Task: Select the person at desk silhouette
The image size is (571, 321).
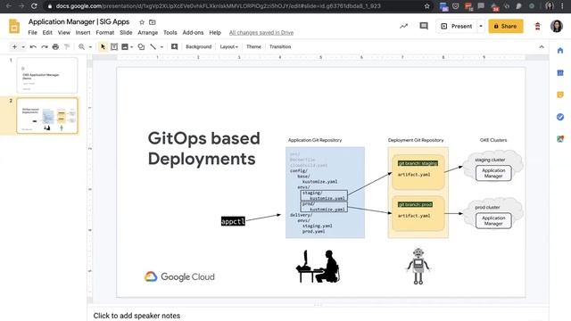Action: (x=318, y=267)
